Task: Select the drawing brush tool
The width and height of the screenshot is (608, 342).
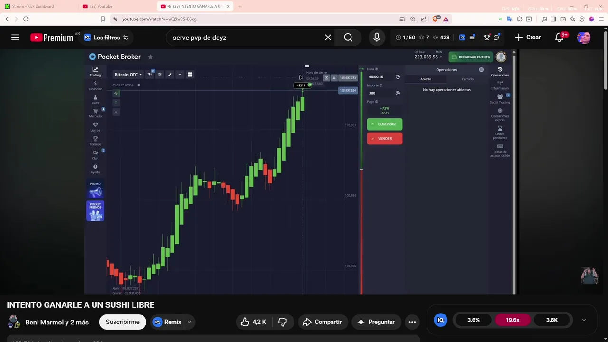Action: (170, 75)
